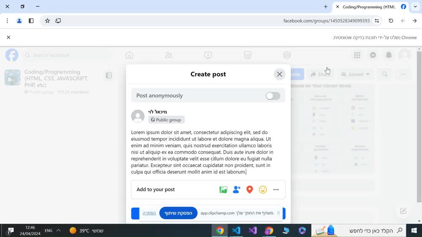Add feeling or activity emoji icon
The width and height of the screenshot is (422, 237).
click(x=262, y=190)
